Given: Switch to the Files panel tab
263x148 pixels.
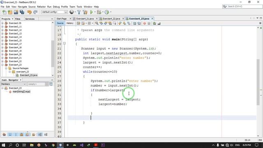Looking at the screenshot, I should tap(17, 19).
